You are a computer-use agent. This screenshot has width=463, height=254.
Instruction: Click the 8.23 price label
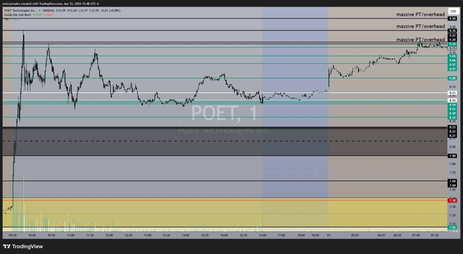[453, 127]
